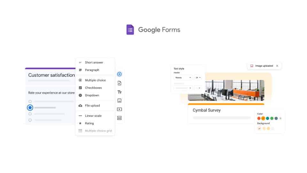Pick the teal theme color swatch

coord(267,118)
